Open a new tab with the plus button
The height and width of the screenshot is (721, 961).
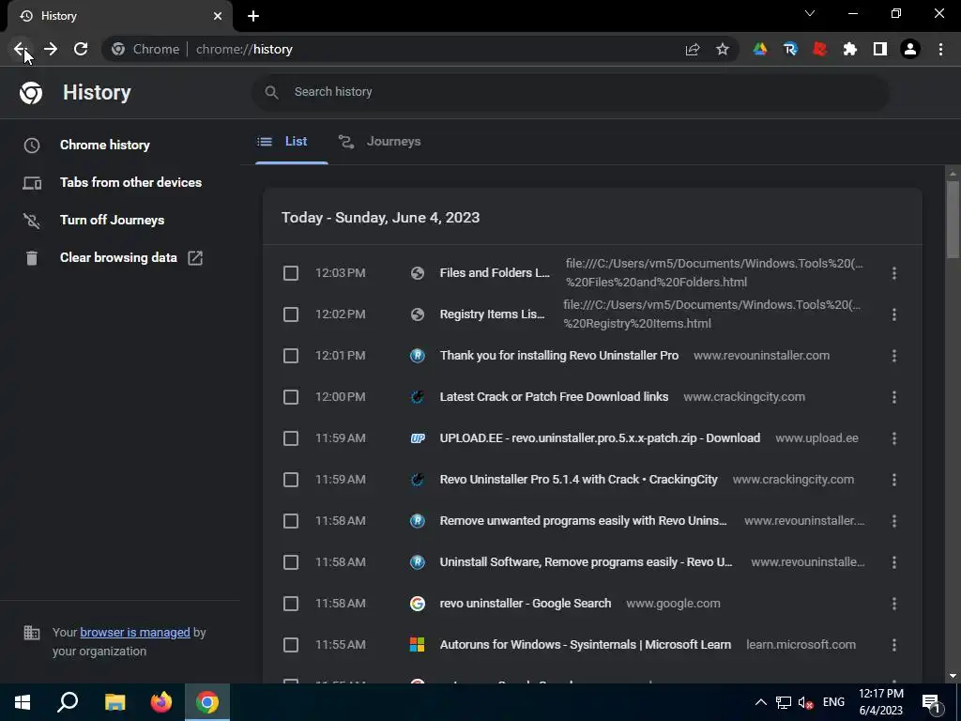[x=253, y=16]
